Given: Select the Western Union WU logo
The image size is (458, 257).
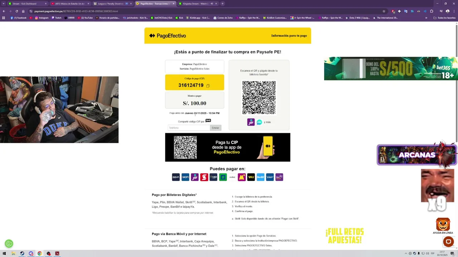Looking at the screenshot, I should (251, 177).
